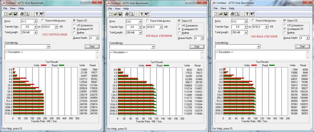
Task: Select Neither radio in OCZ Vertex2 window
Action: point(75,33)
